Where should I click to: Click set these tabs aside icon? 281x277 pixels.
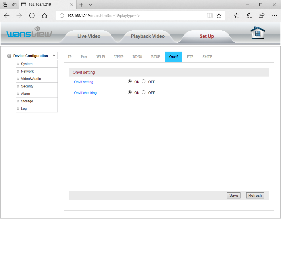click(14, 5)
